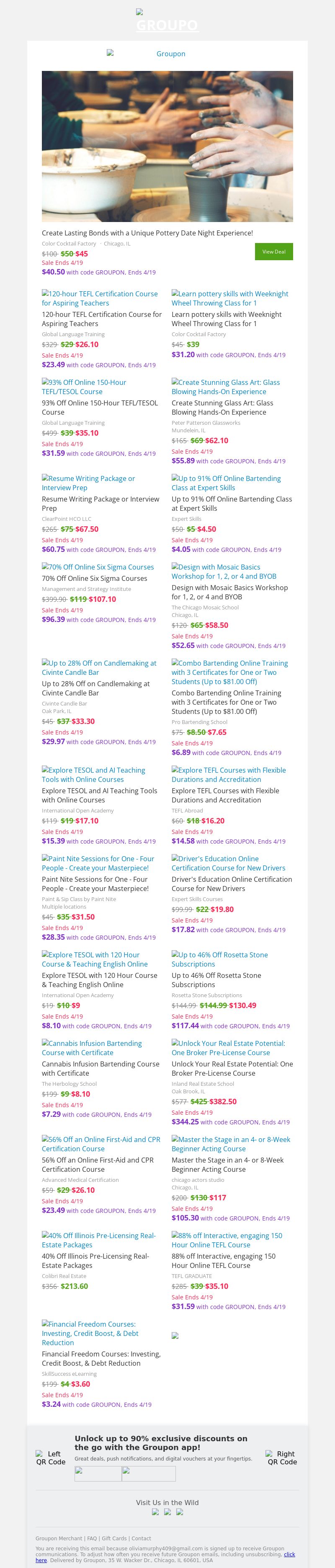Viewport: 335px width, 1568px height.
Task: Open the pottery date night hero image
Action: [167, 146]
